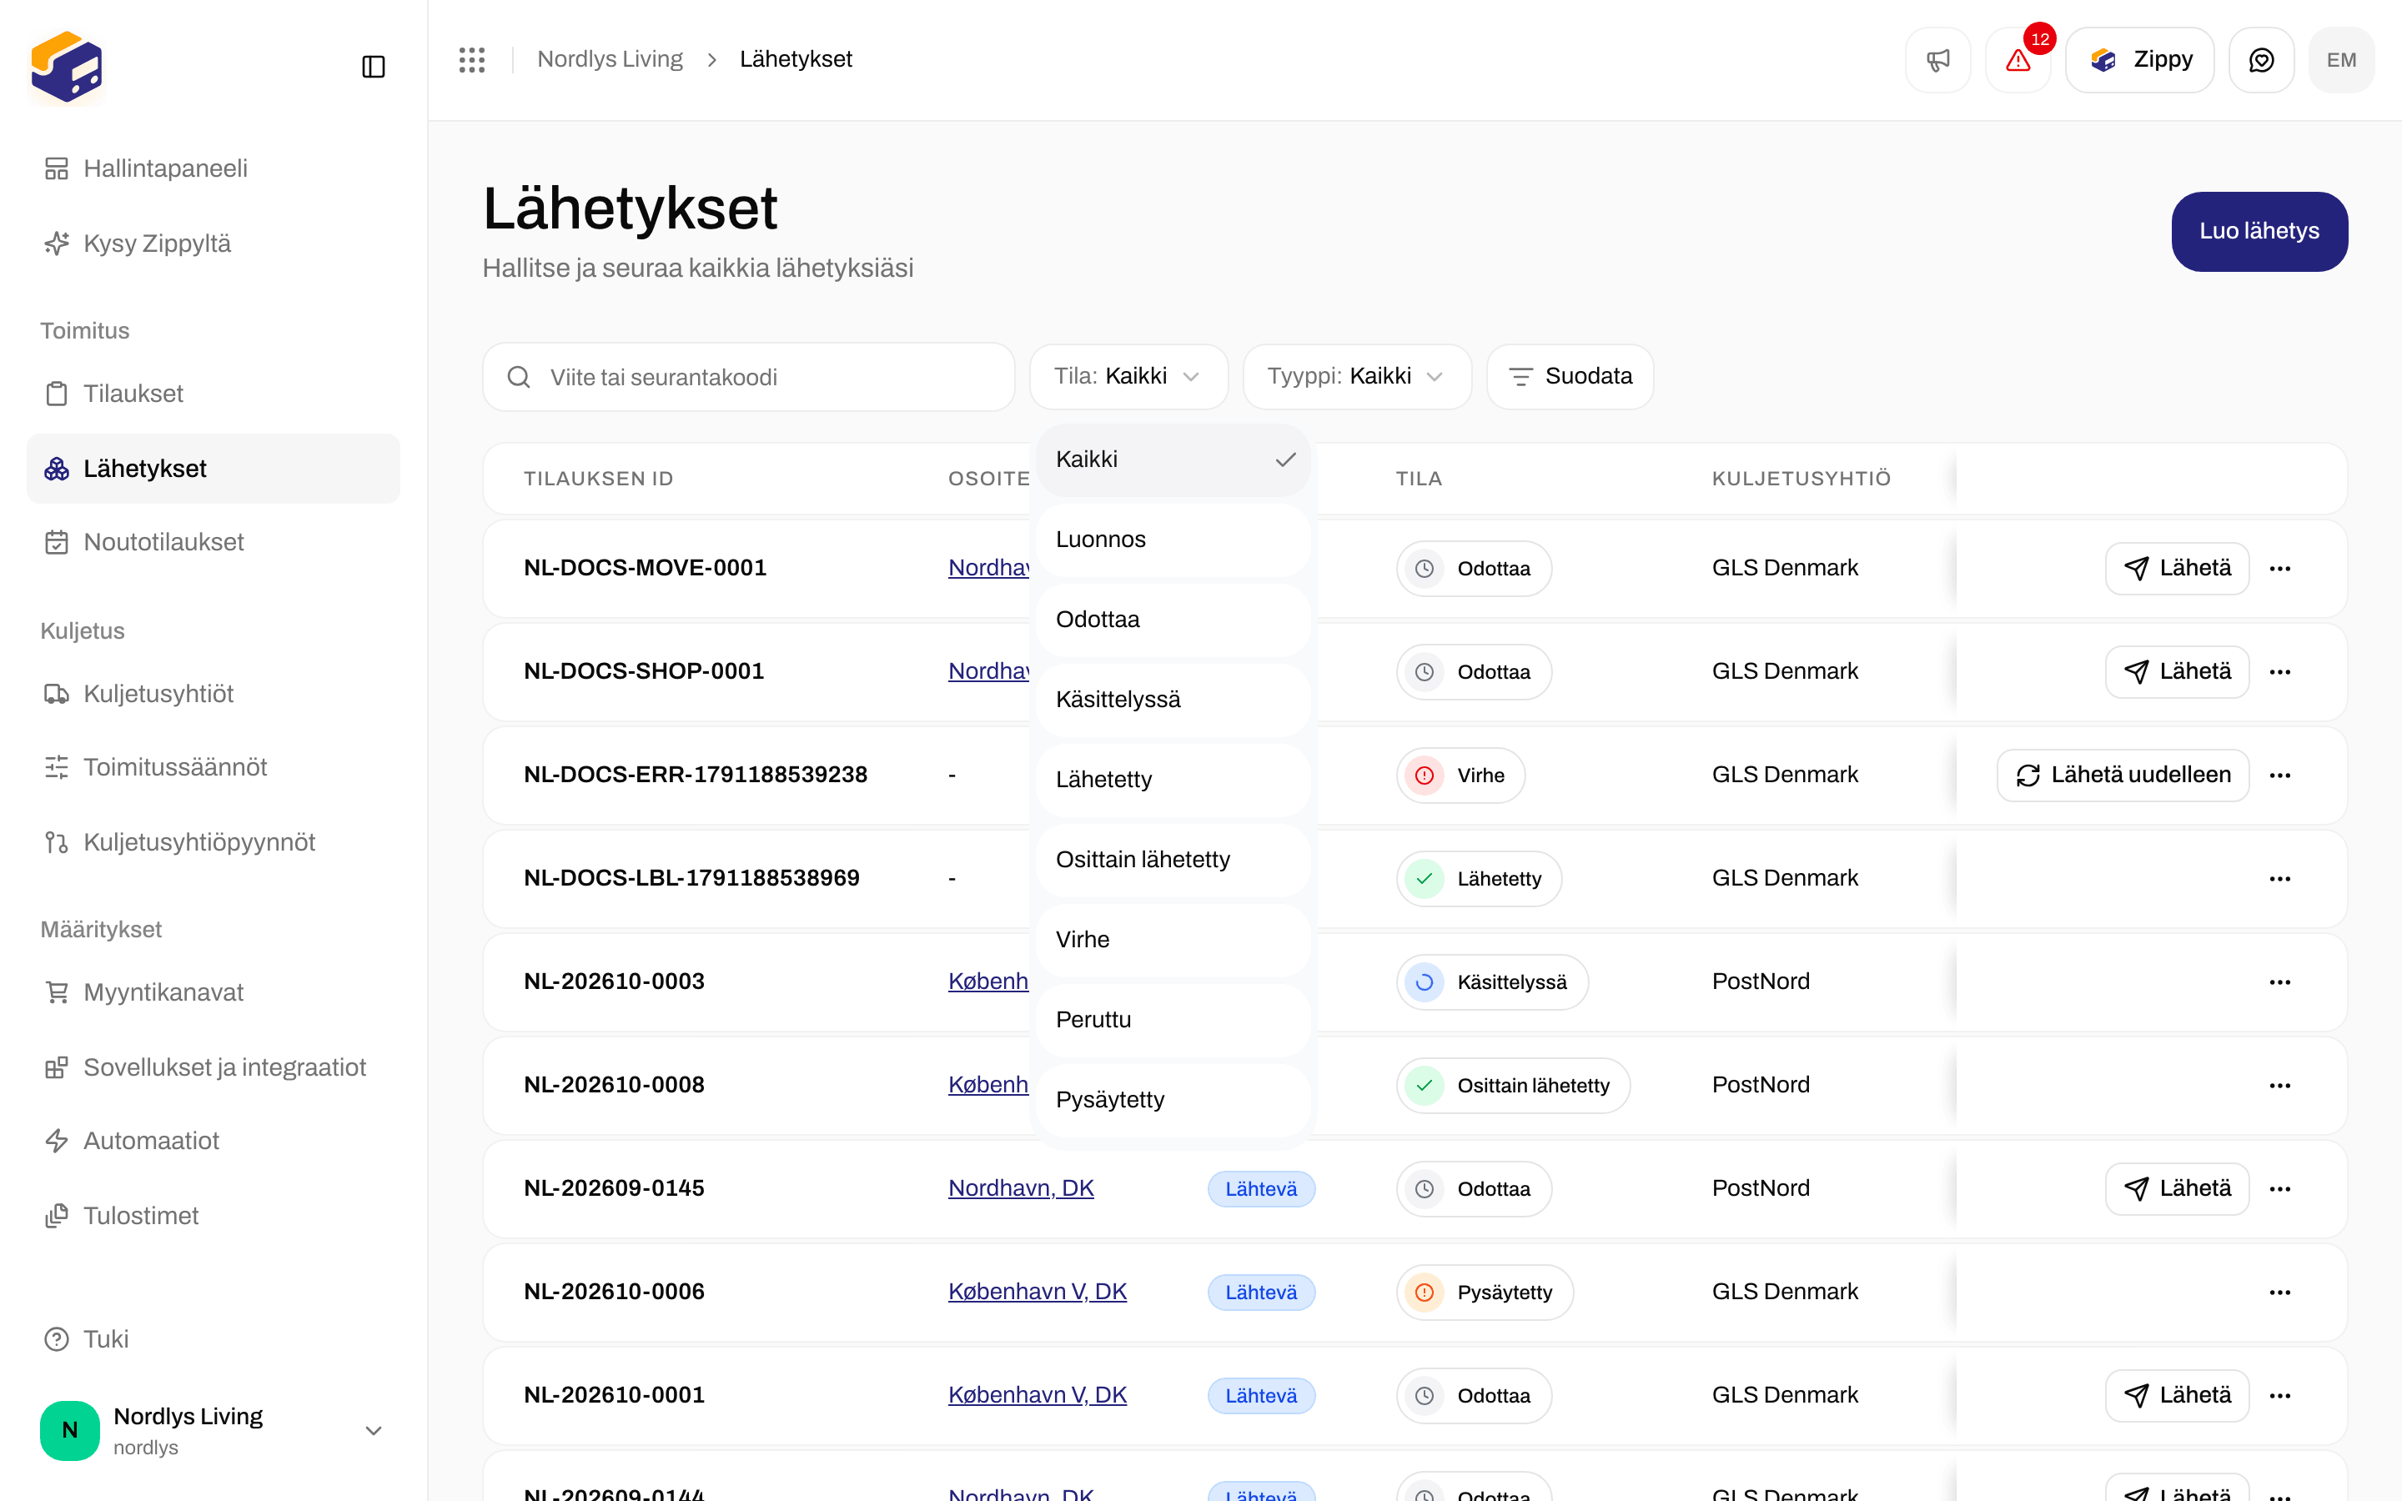
Task: Click Nordlys Living breadcrumb
Action: point(610,59)
